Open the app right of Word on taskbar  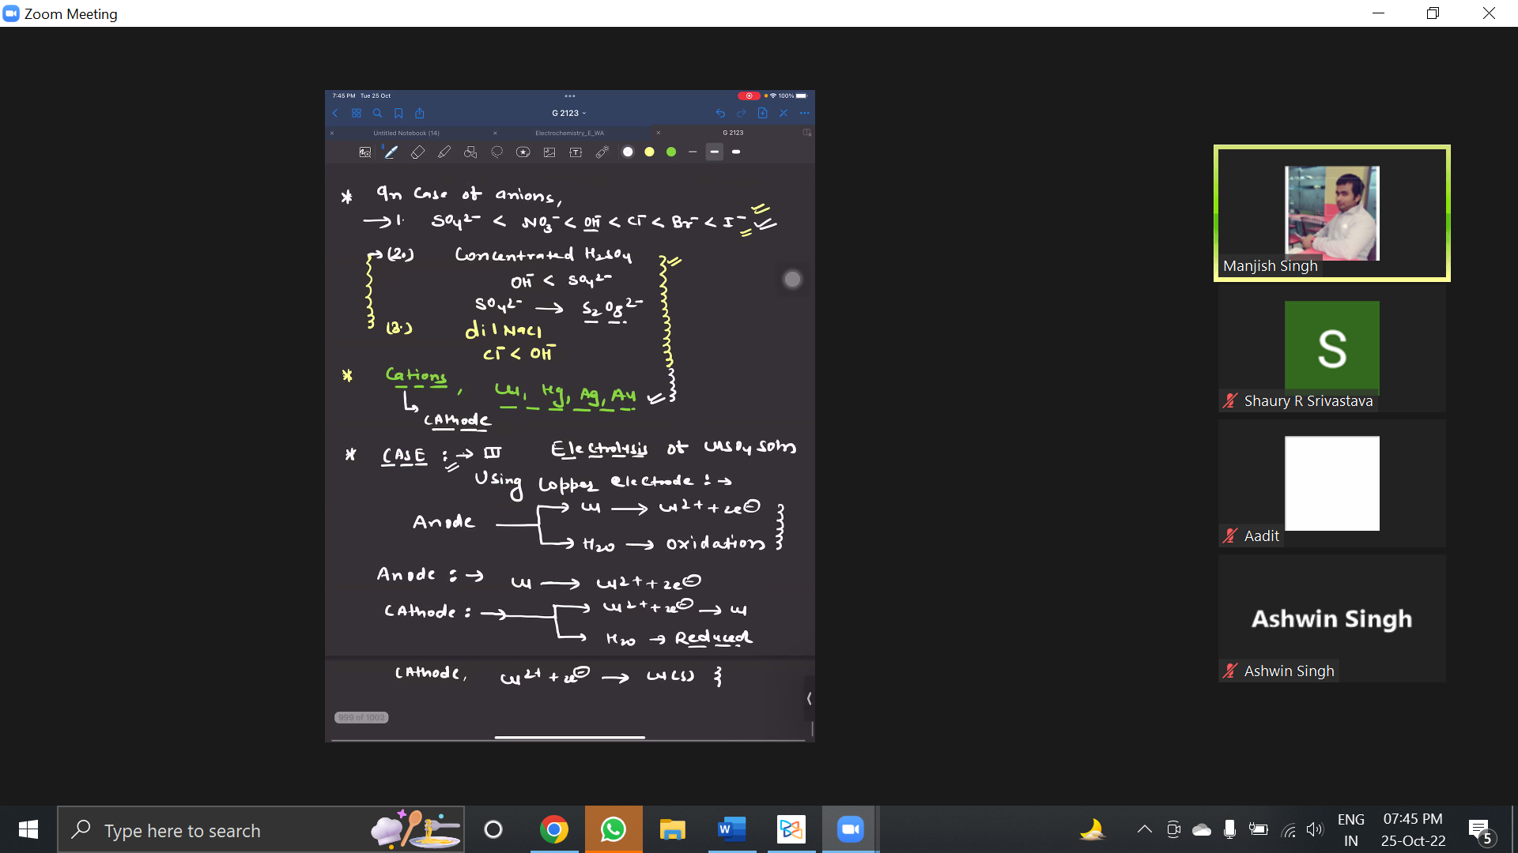tap(791, 829)
